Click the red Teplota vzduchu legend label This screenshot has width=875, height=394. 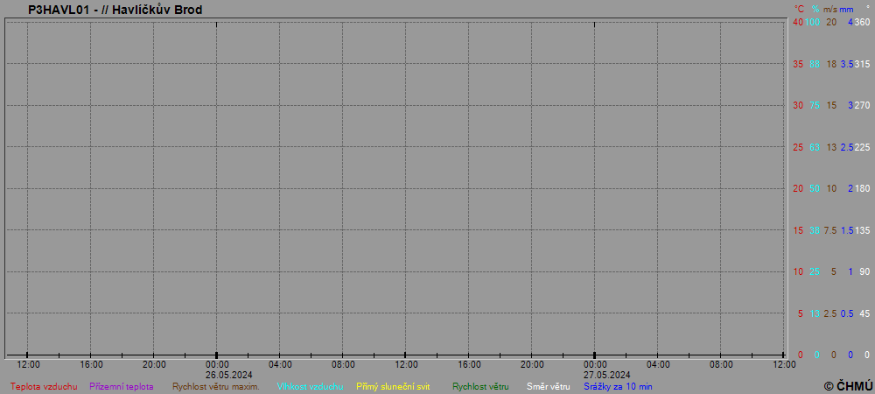coord(44,386)
